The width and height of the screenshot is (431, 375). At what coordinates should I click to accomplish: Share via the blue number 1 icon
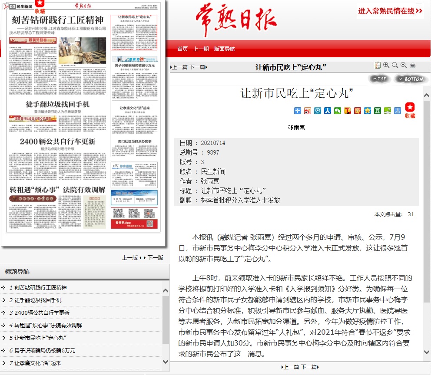coord(398,111)
